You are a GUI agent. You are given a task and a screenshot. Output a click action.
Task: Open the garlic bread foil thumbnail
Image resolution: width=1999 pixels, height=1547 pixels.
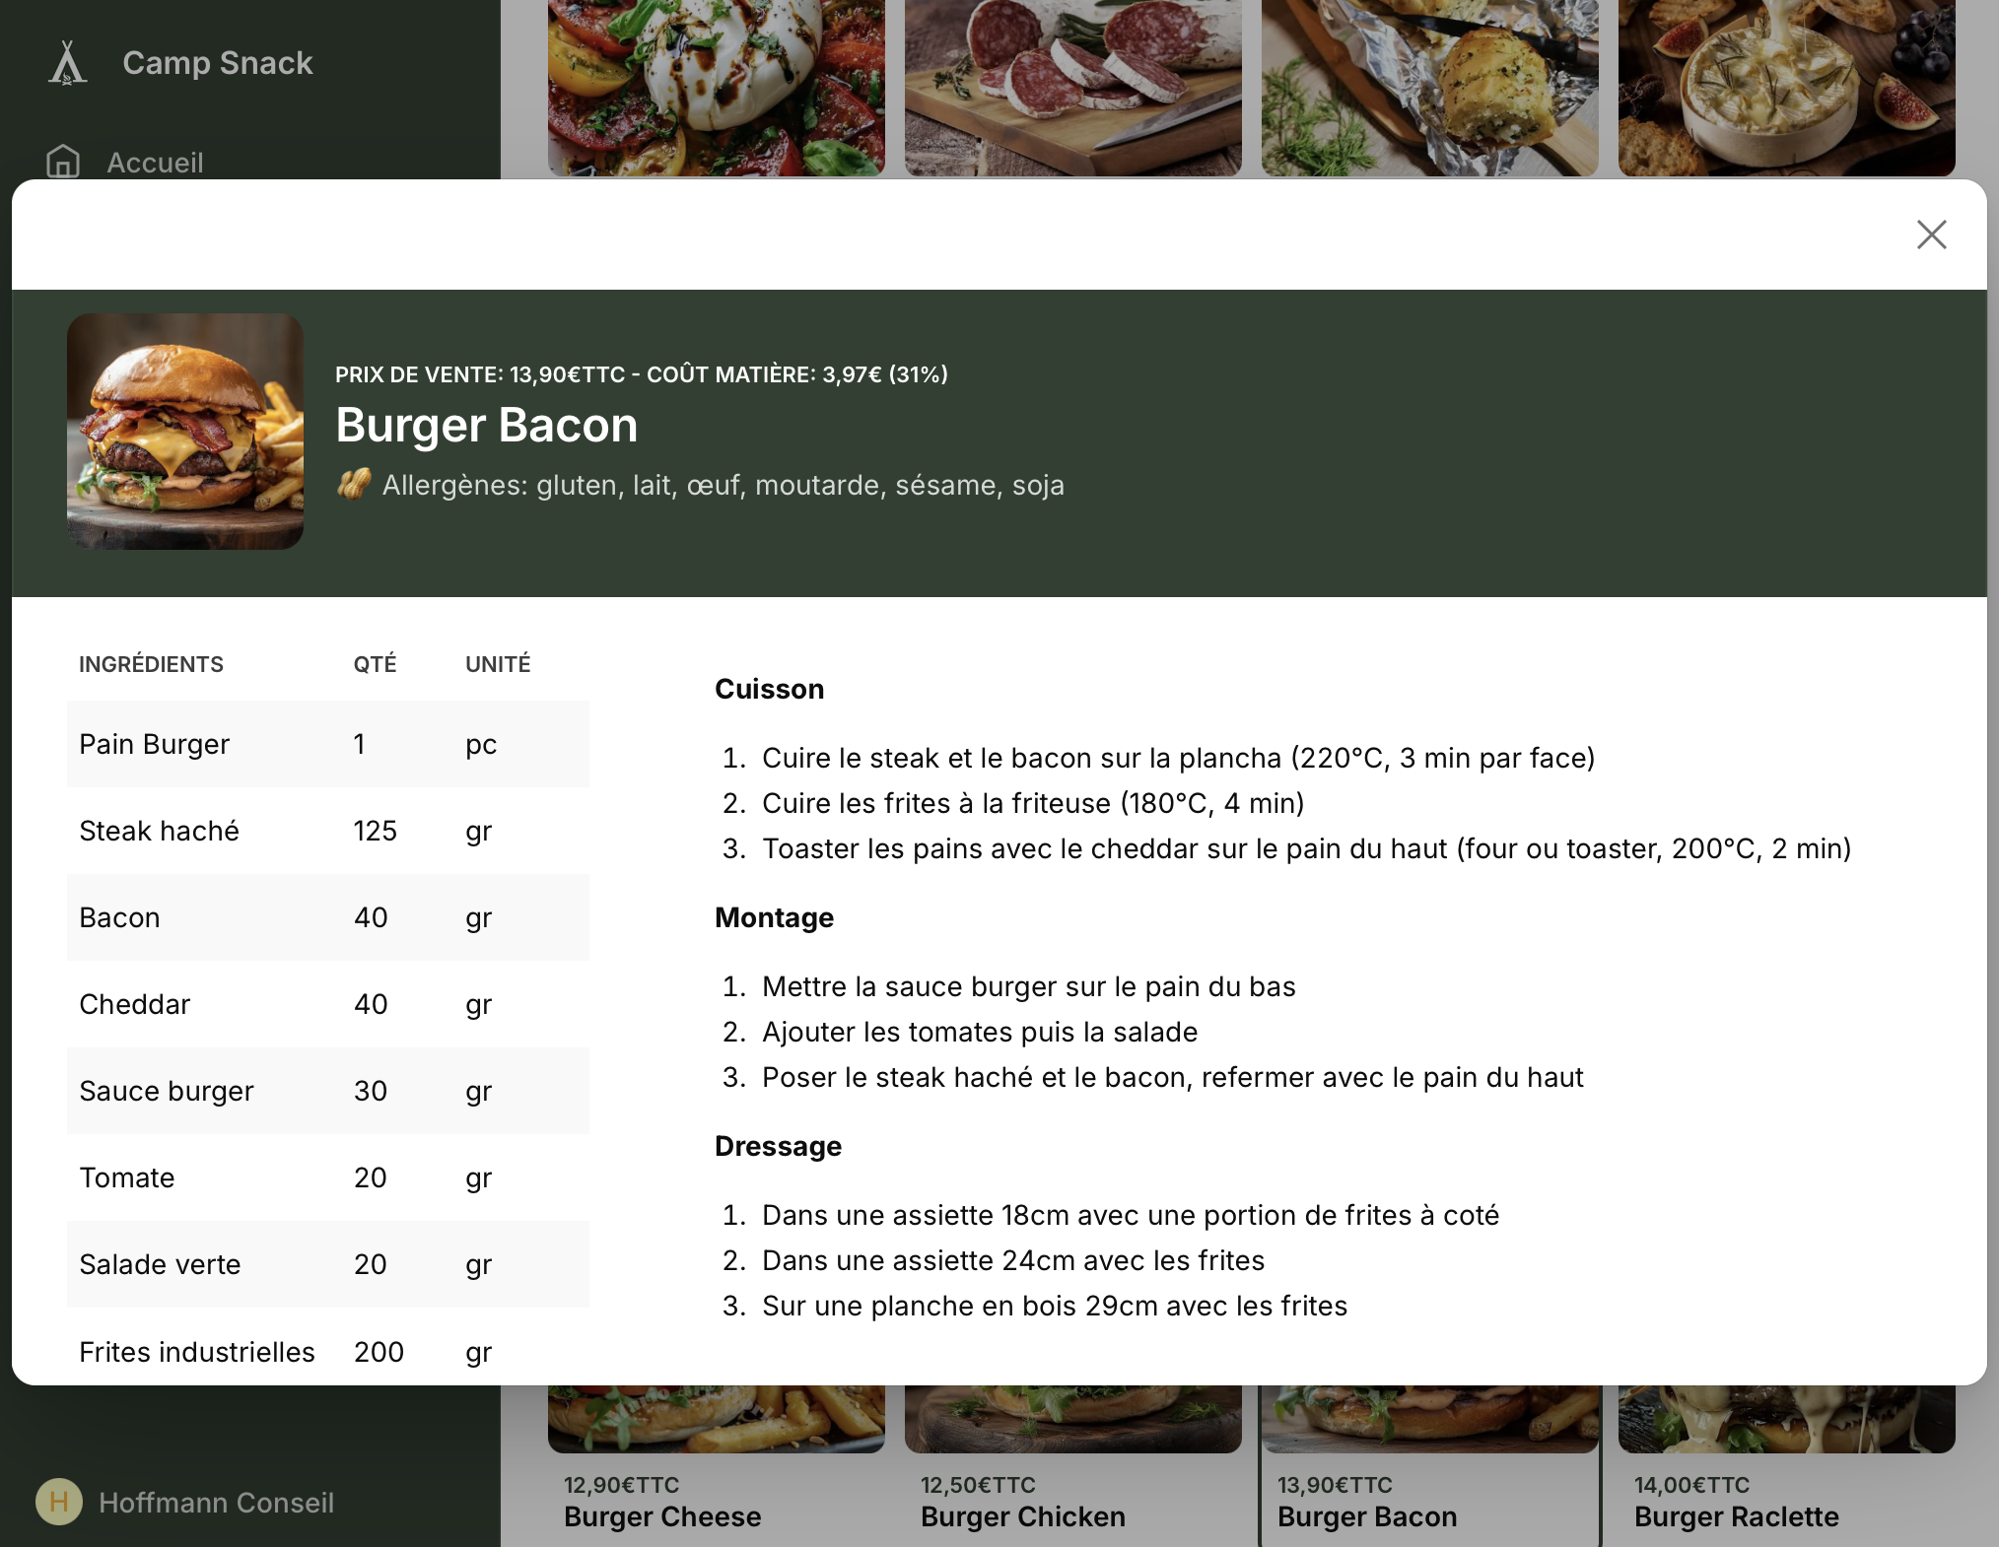click(x=1429, y=89)
